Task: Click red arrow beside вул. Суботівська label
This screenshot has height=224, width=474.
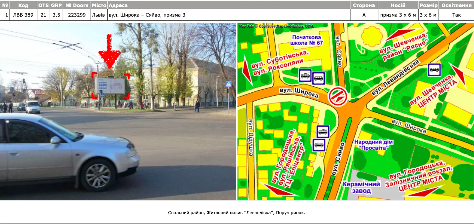Action: click(247, 73)
